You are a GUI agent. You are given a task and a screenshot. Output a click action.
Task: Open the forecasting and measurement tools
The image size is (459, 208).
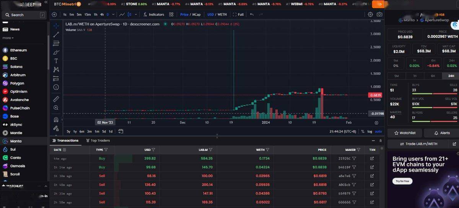coord(56,78)
